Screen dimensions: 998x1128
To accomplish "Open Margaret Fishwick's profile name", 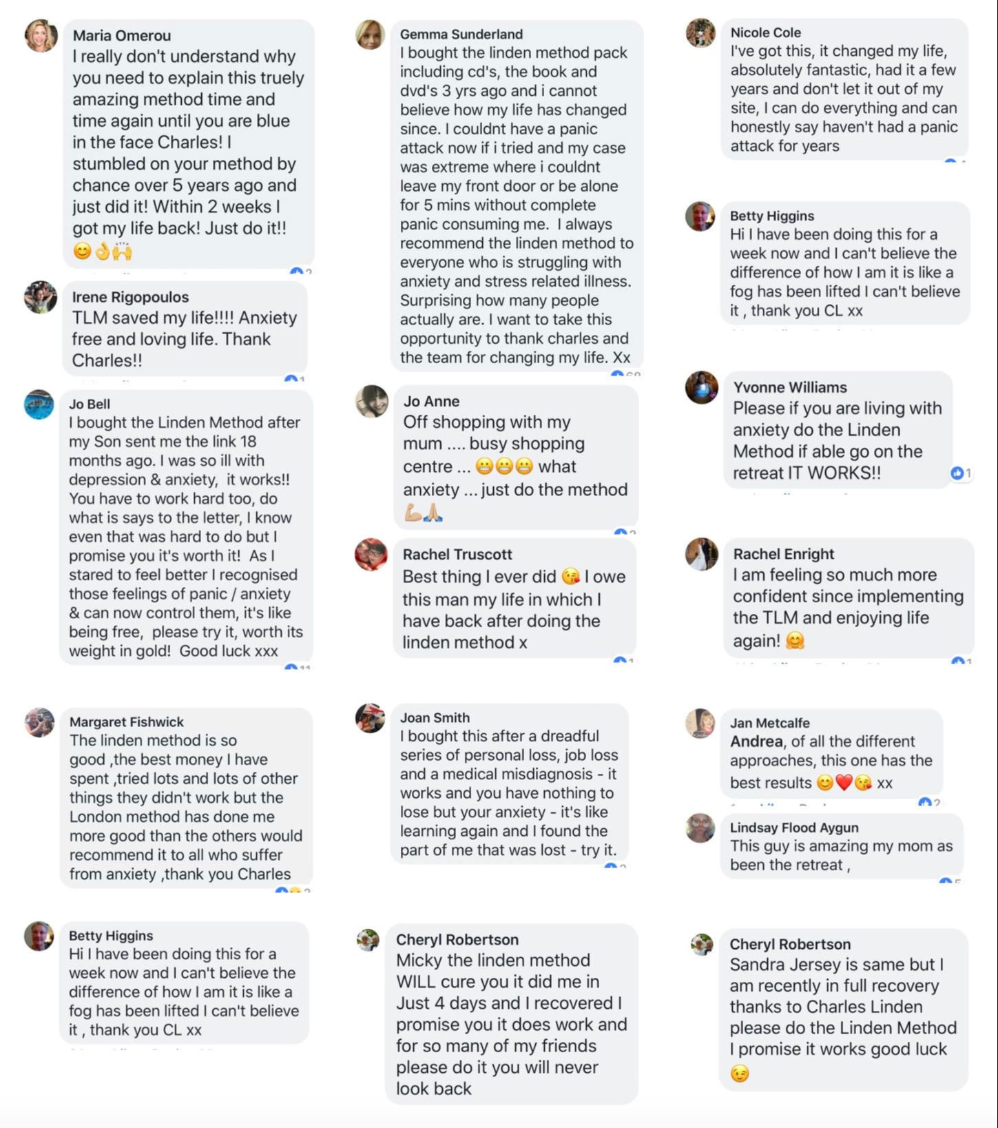I will pos(127,722).
